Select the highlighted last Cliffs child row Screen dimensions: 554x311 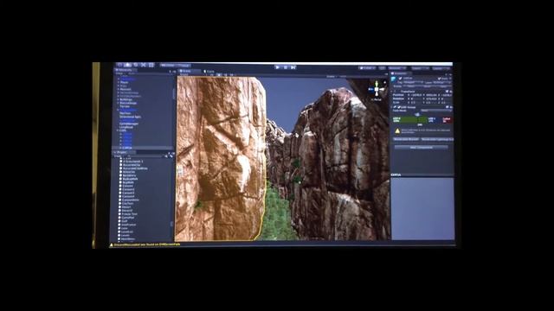point(143,148)
